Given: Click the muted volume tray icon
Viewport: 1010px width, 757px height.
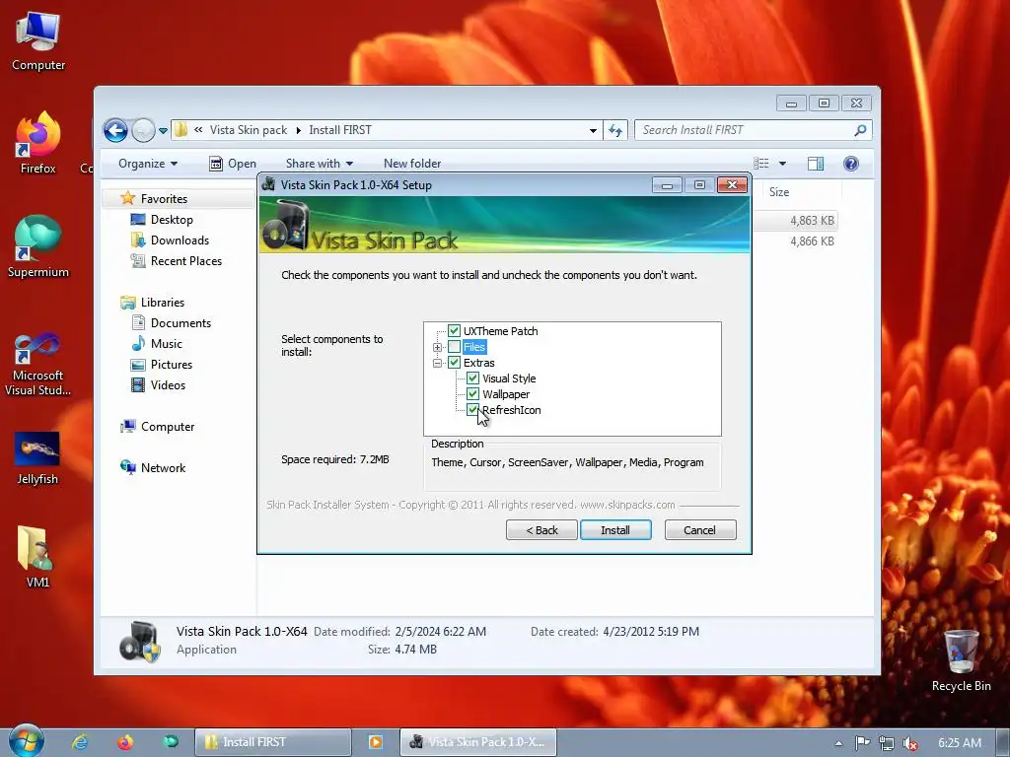Looking at the screenshot, I should [910, 743].
